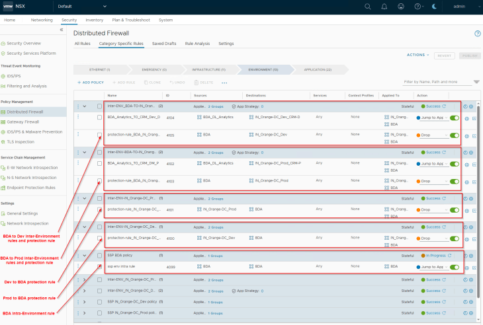Click the ADD POLICY button
The image size is (483, 325).
(91, 83)
